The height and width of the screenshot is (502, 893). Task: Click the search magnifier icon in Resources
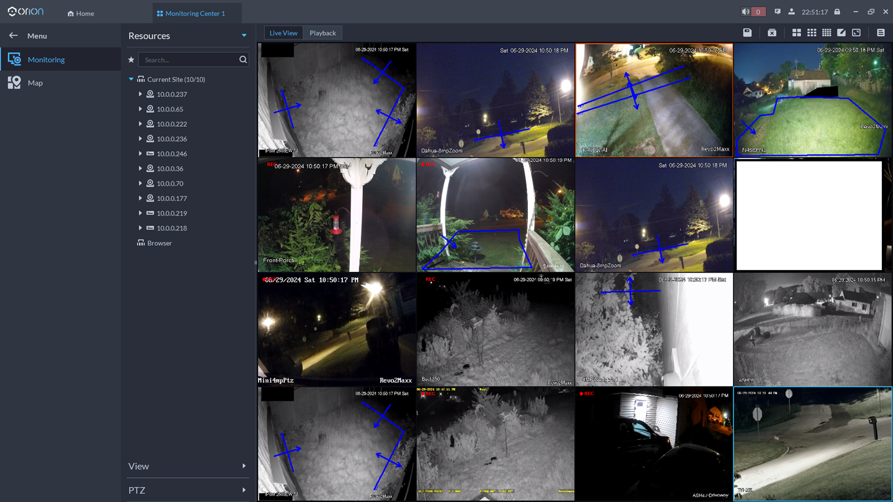pyautogui.click(x=243, y=60)
